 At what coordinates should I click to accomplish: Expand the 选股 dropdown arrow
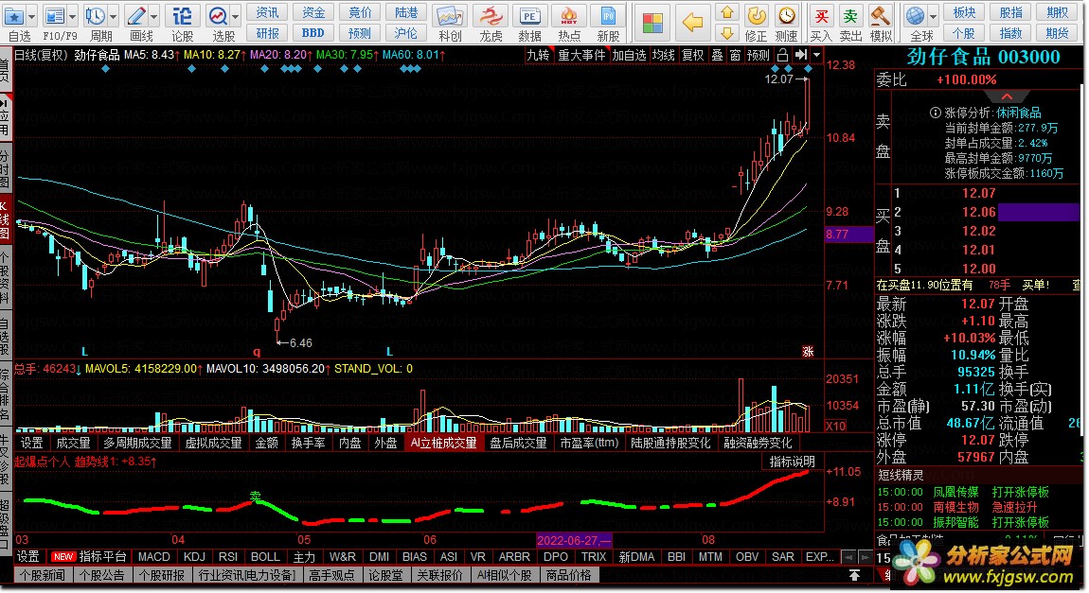point(236,17)
